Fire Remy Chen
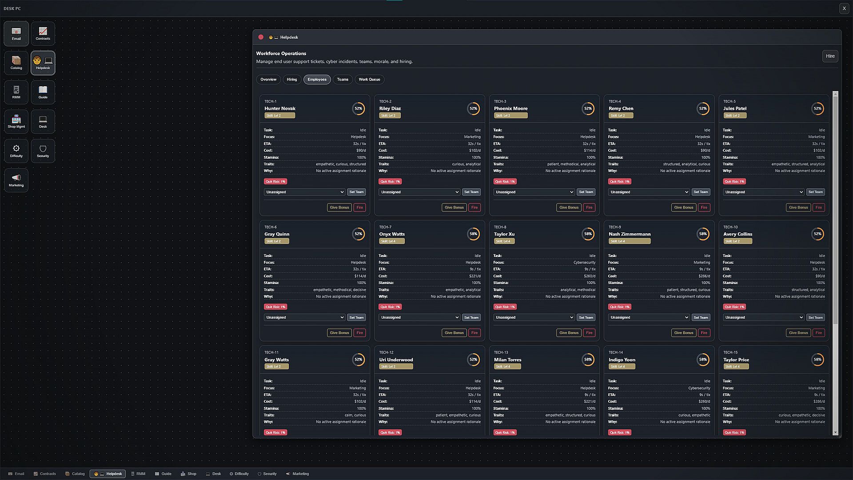This screenshot has height=480, width=853. pos(704,208)
